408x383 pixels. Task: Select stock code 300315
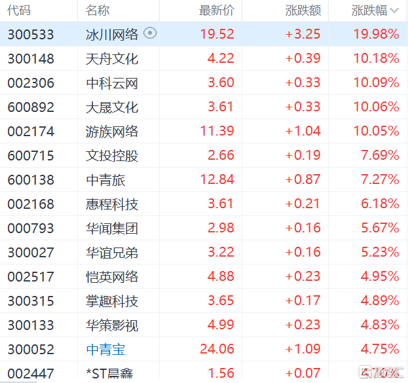(x=31, y=301)
